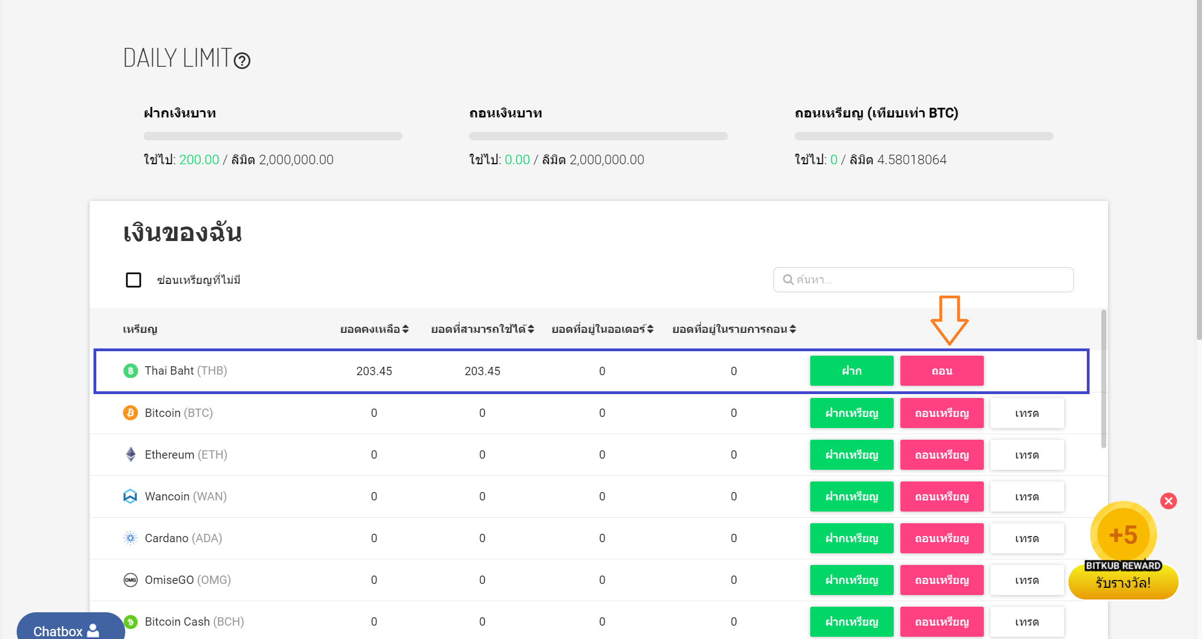Screen dimensions: 1202x639
Task: Click the OmiseGO (OMG) coin name
Action: pyautogui.click(x=188, y=580)
